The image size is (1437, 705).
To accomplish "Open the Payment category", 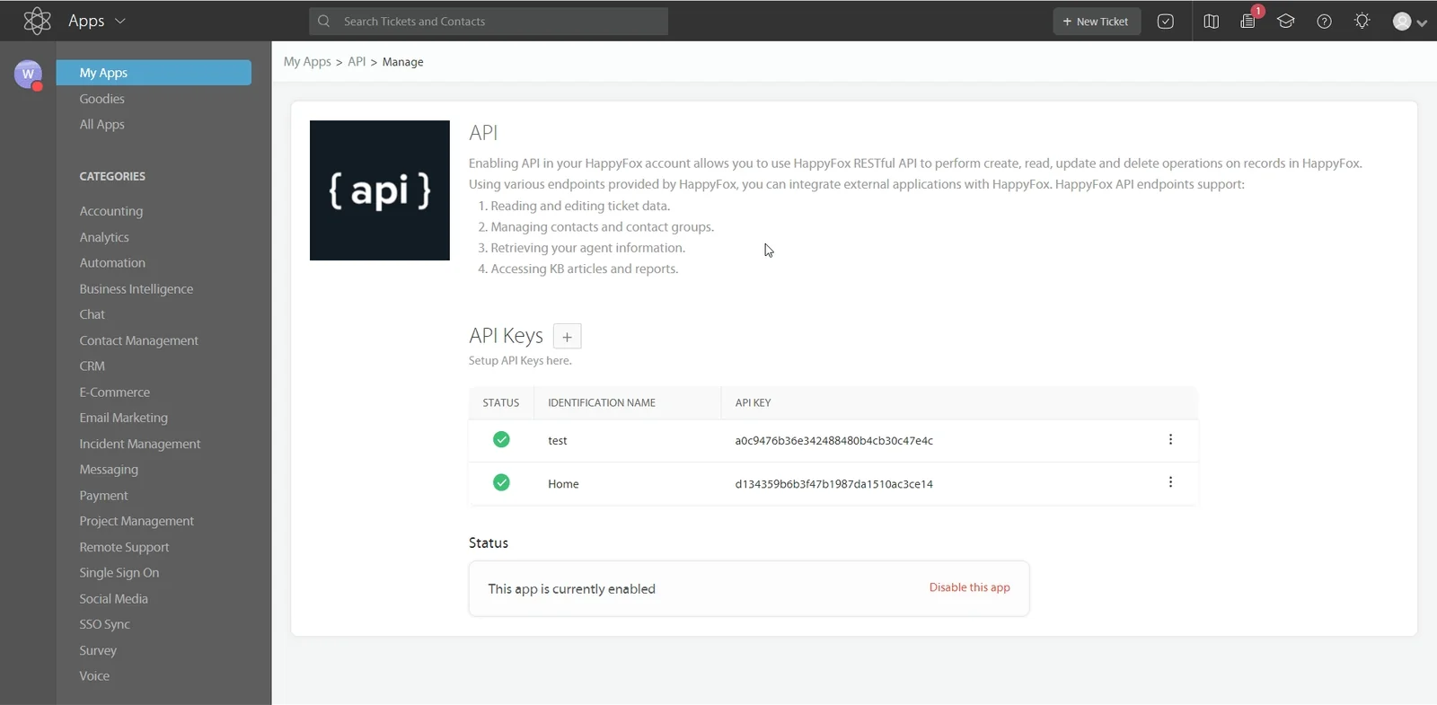I will coord(103,496).
